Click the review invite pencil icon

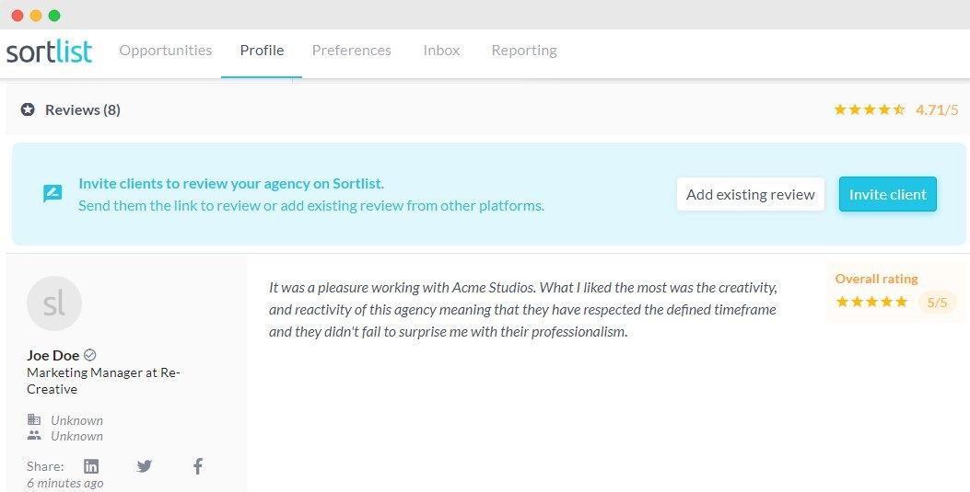[x=53, y=194]
